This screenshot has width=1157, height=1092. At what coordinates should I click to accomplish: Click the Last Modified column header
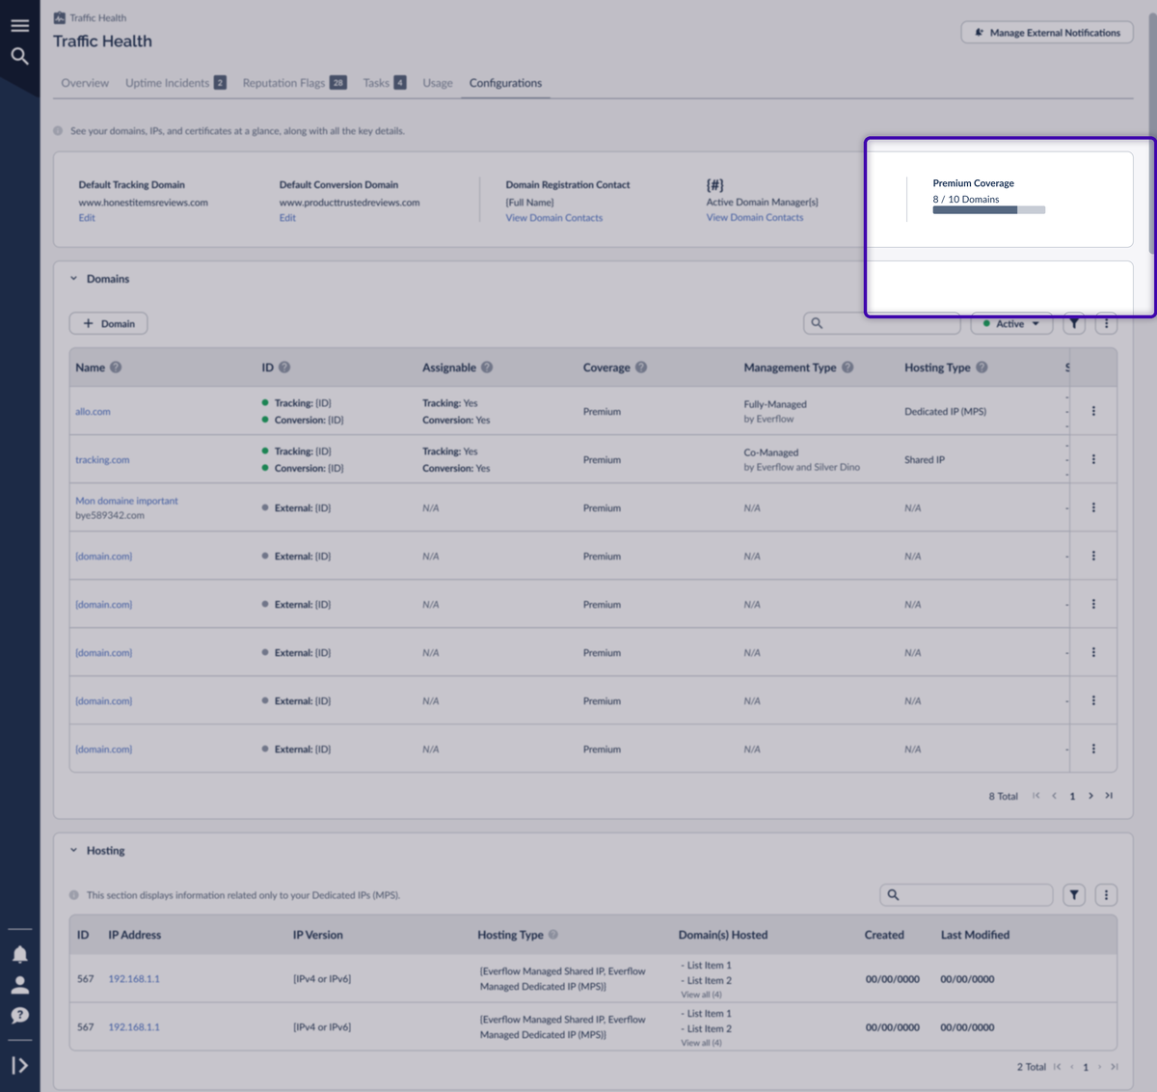click(975, 935)
